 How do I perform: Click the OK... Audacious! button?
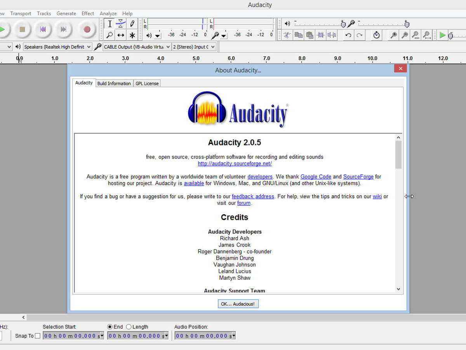[238, 304]
